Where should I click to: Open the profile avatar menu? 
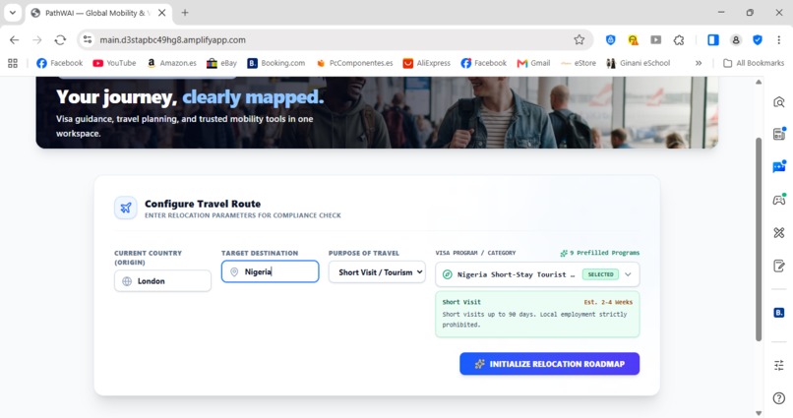coord(735,40)
